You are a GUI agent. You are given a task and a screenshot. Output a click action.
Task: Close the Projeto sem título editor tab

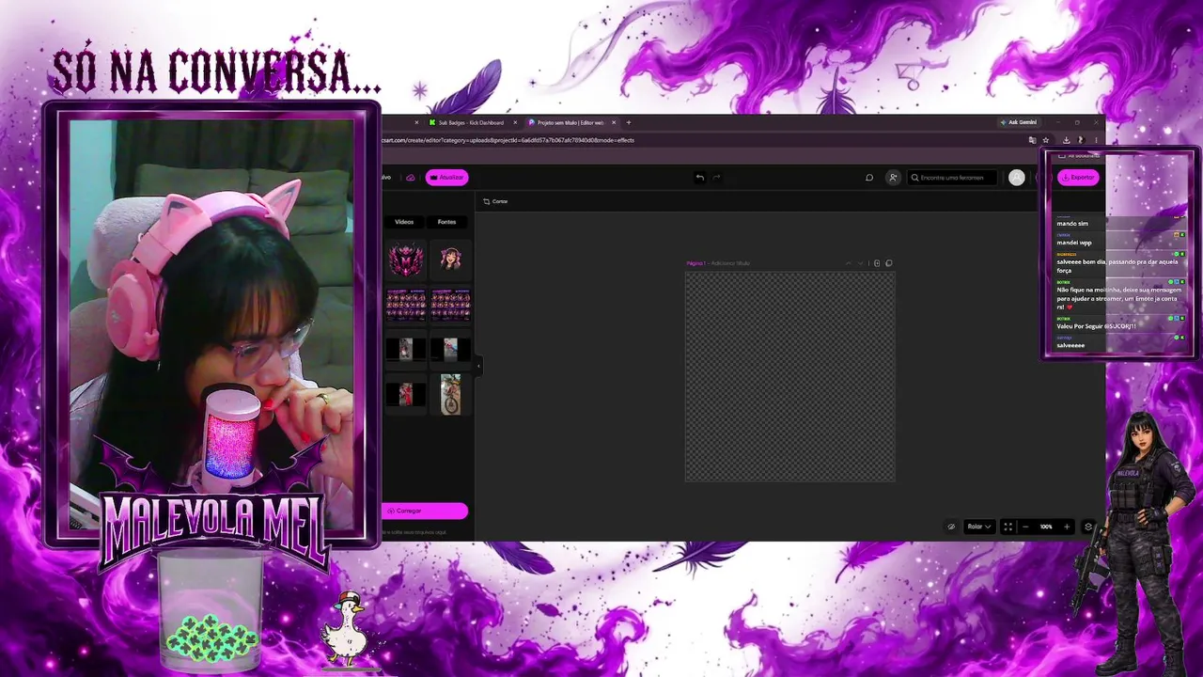614,122
